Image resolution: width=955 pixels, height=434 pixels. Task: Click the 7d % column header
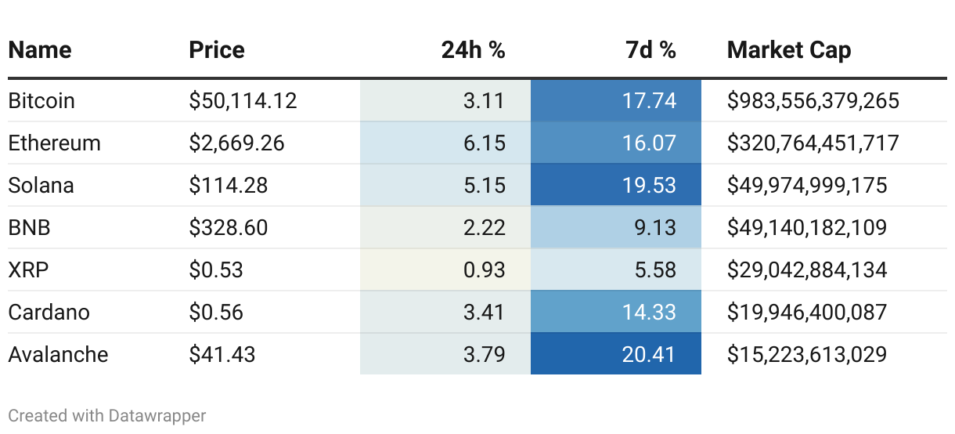pos(650,51)
